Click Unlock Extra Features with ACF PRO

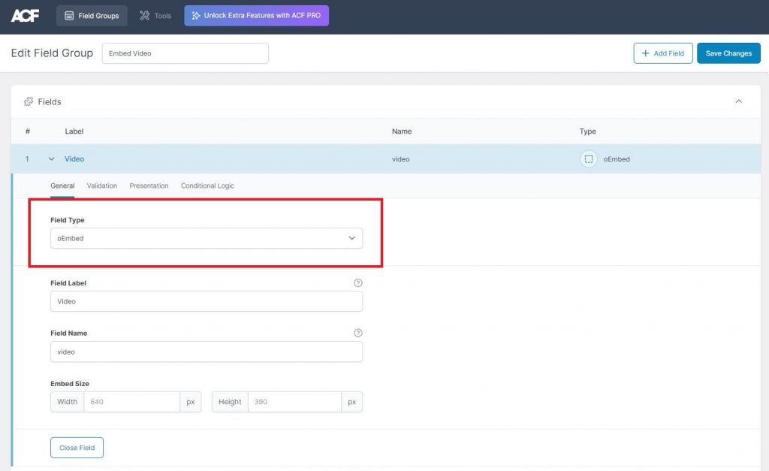click(x=256, y=16)
